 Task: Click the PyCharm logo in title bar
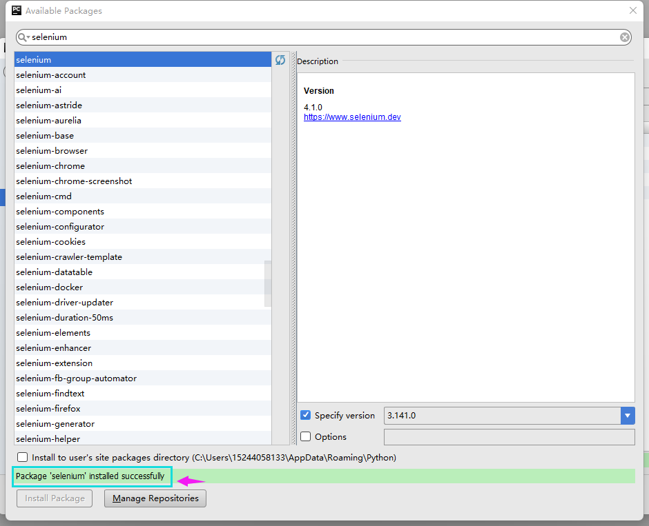[16, 10]
